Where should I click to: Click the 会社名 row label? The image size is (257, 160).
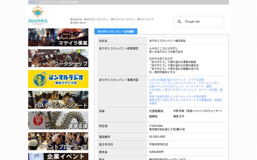coord(103,41)
